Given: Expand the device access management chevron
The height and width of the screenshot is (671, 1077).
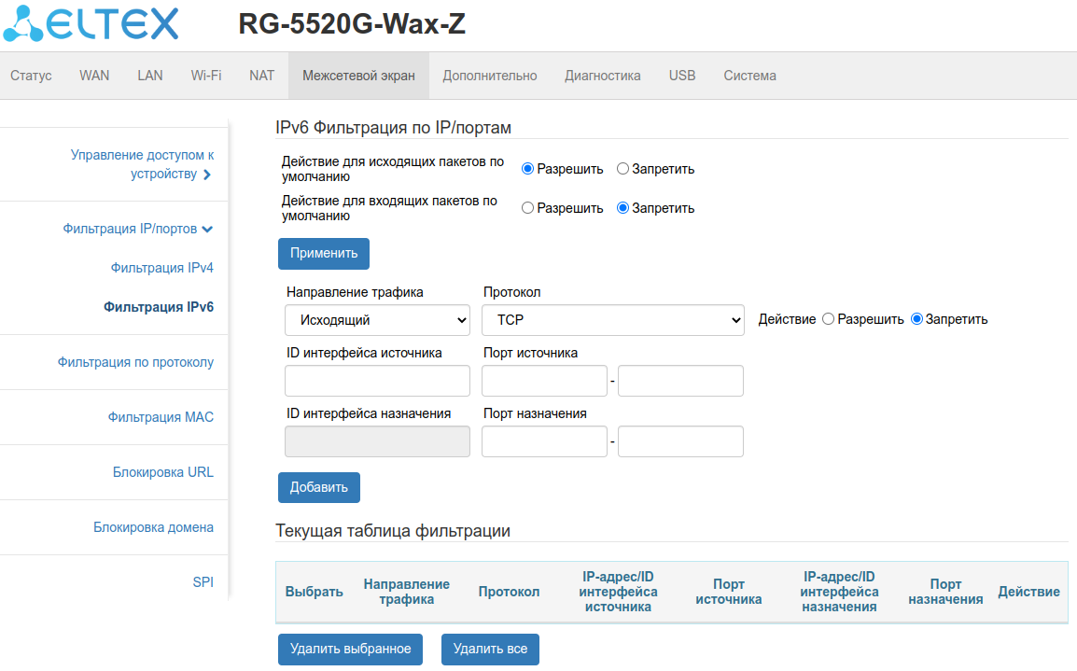Looking at the screenshot, I should [x=207, y=175].
